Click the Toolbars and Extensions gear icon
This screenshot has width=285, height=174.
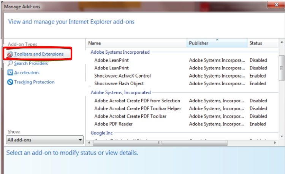pyautogui.click(x=10, y=54)
